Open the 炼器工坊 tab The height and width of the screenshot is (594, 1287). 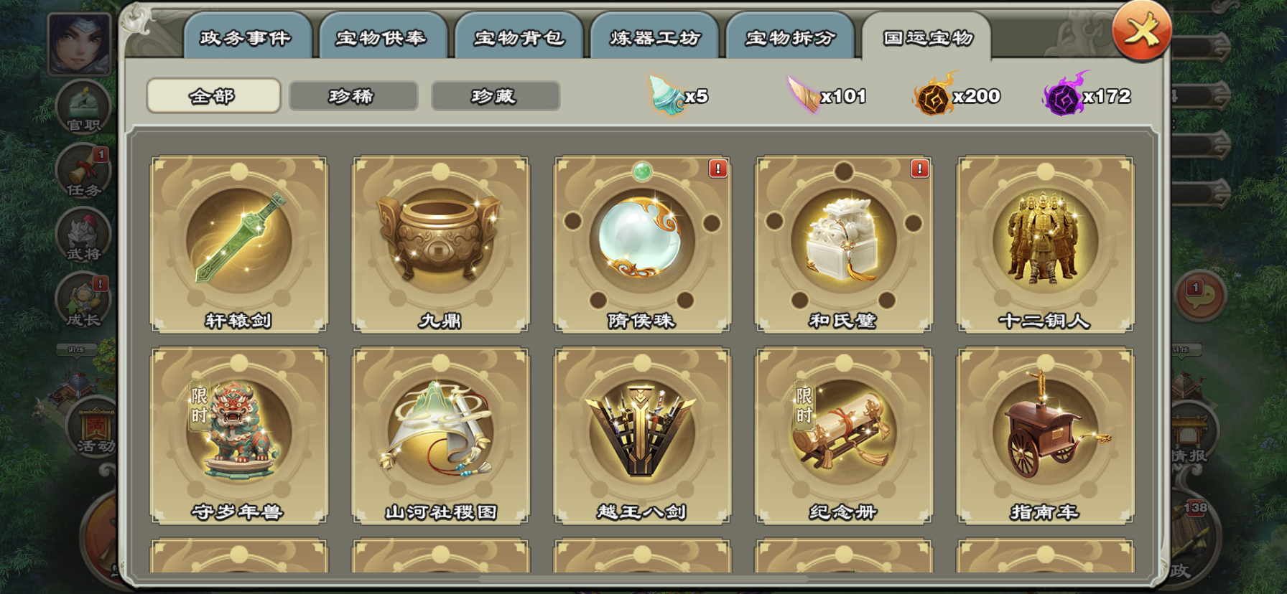(654, 37)
